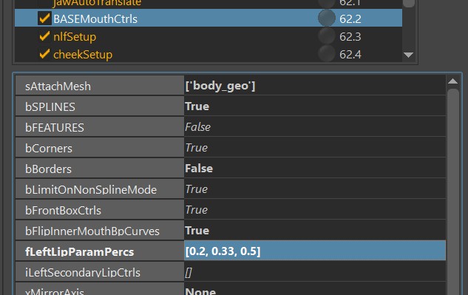Click the round status dot beside 62.4

[327, 53]
